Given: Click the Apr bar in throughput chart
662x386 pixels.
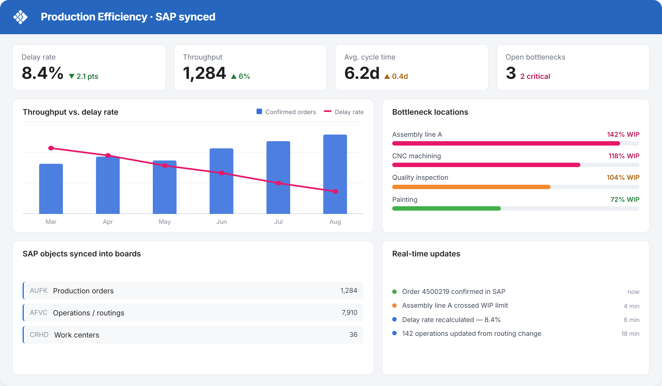Looking at the screenshot, I should tap(108, 185).
